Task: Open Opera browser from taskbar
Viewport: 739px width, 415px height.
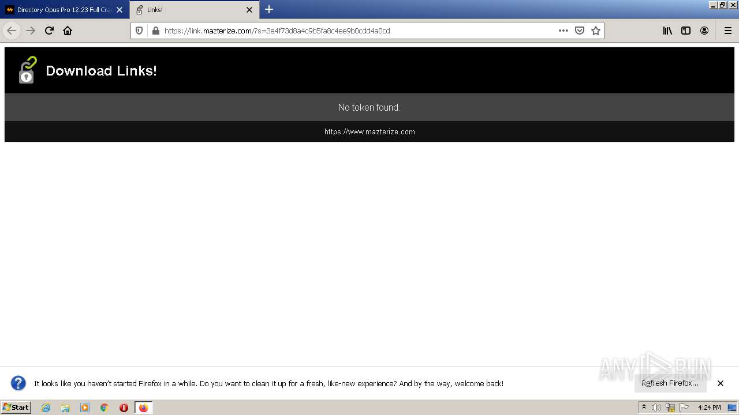Action: coord(124,408)
